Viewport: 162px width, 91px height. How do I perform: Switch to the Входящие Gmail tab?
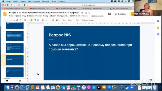(92, 9)
